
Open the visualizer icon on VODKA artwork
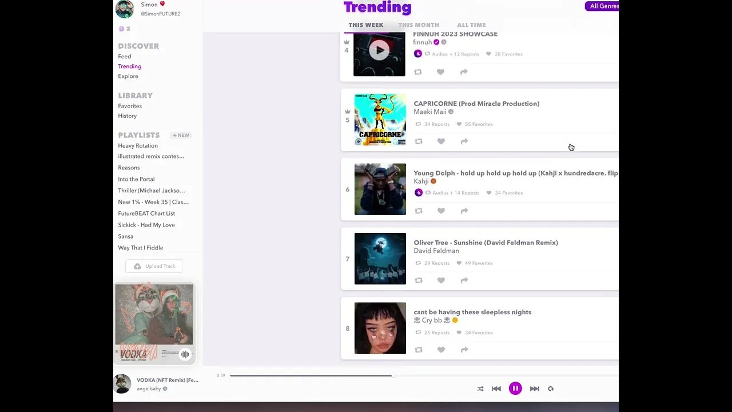click(x=185, y=354)
